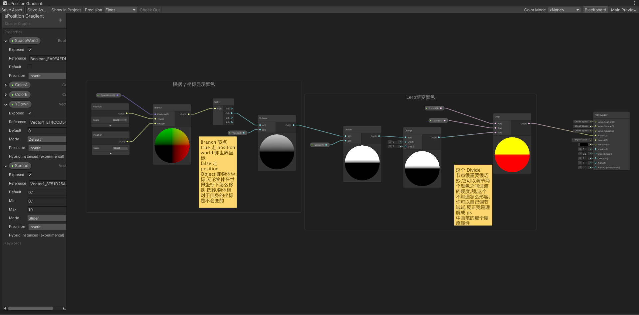Expand the ColorA property details
The height and width of the screenshot is (315, 639).
[x=5, y=85]
